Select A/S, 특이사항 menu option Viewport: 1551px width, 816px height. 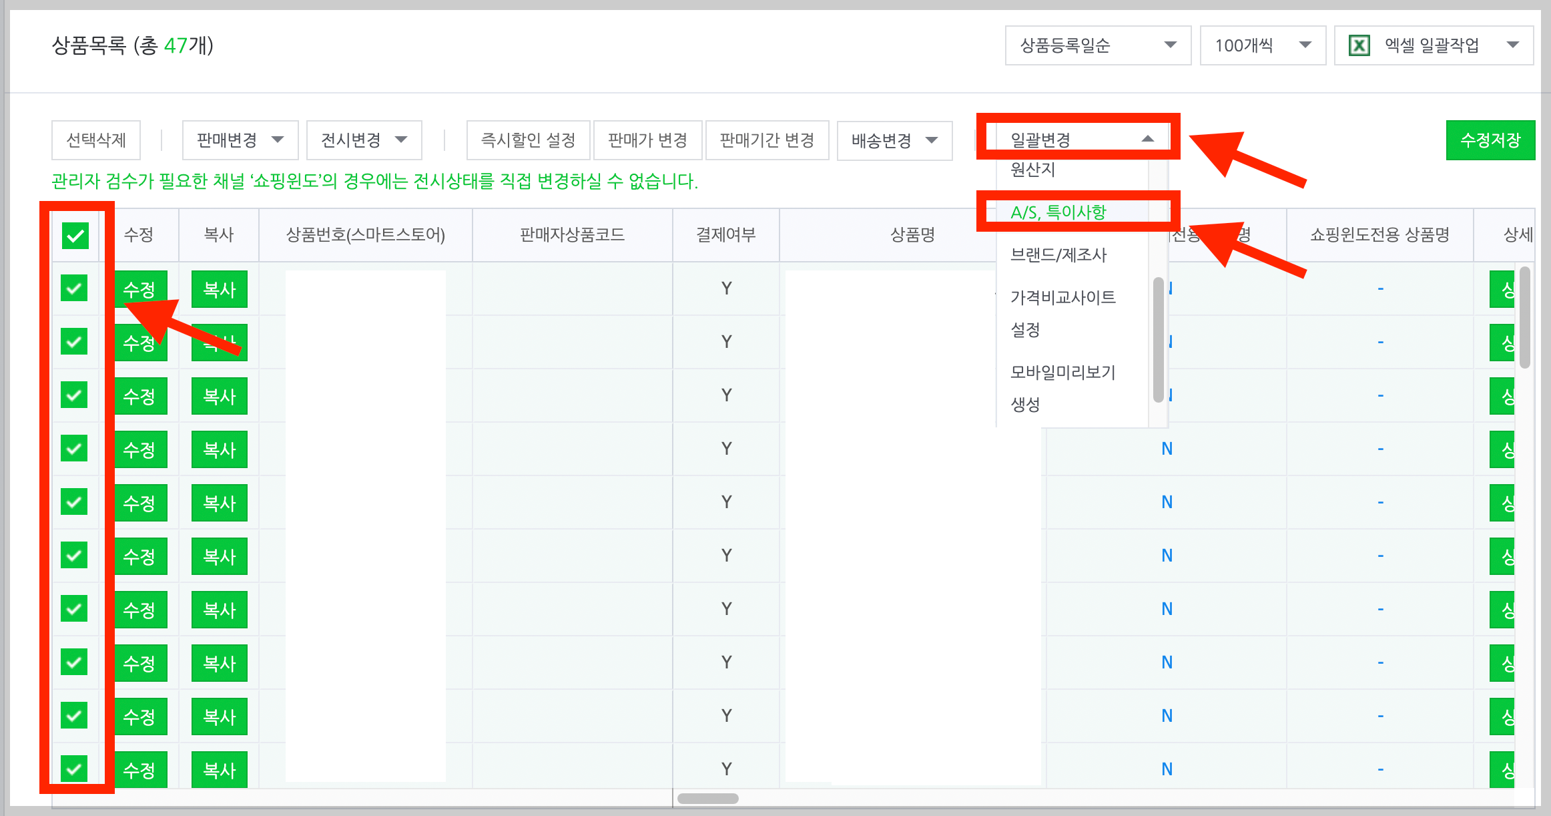1058,212
